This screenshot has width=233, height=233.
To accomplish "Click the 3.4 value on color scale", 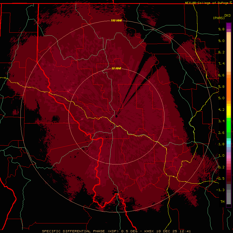I will 221,121.
